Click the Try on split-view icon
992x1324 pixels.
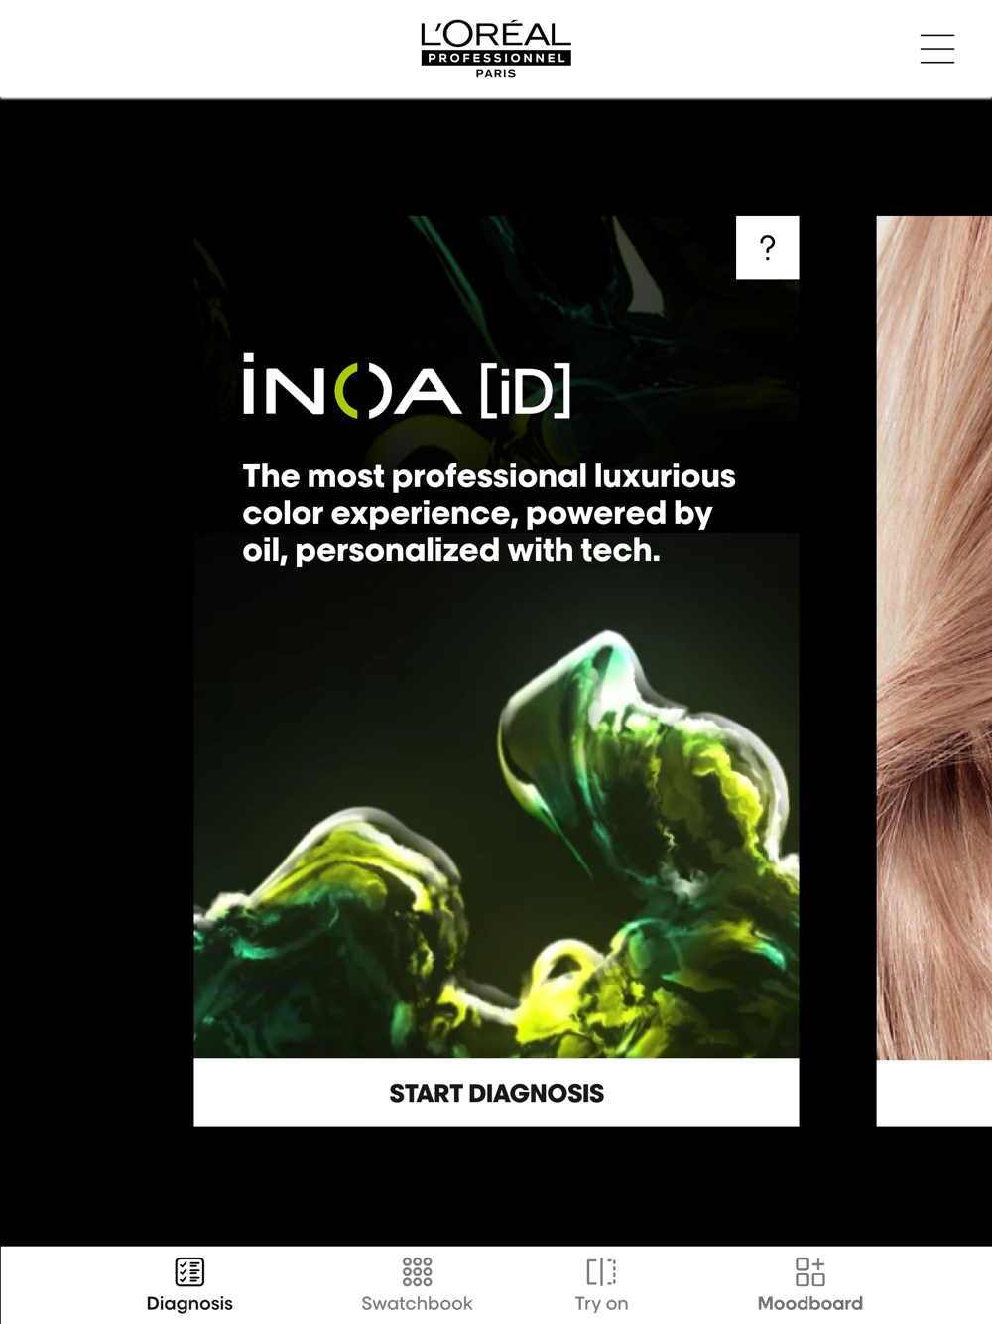point(601,1271)
